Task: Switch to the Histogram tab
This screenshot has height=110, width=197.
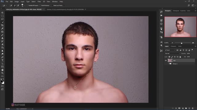Action: click(176, 11)
